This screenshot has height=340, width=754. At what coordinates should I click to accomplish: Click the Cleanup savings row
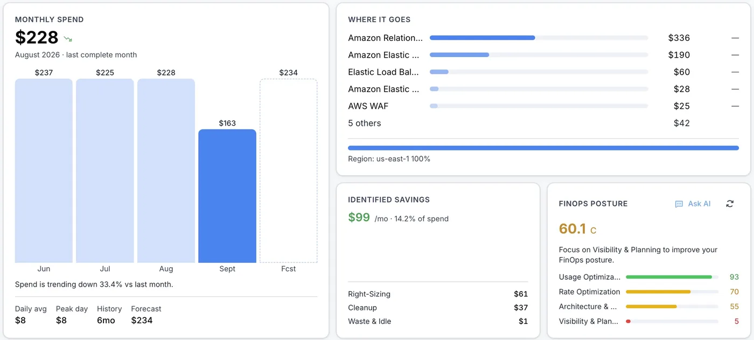pyautogui.click(x=438, y=308)
